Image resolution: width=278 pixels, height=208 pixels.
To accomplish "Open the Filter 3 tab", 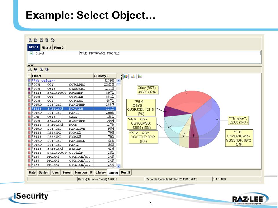I will pyautogui.click(x=59, y=48).
